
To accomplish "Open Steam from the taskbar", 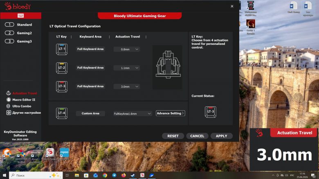I will pyautogui.click(x=133, y=175).
